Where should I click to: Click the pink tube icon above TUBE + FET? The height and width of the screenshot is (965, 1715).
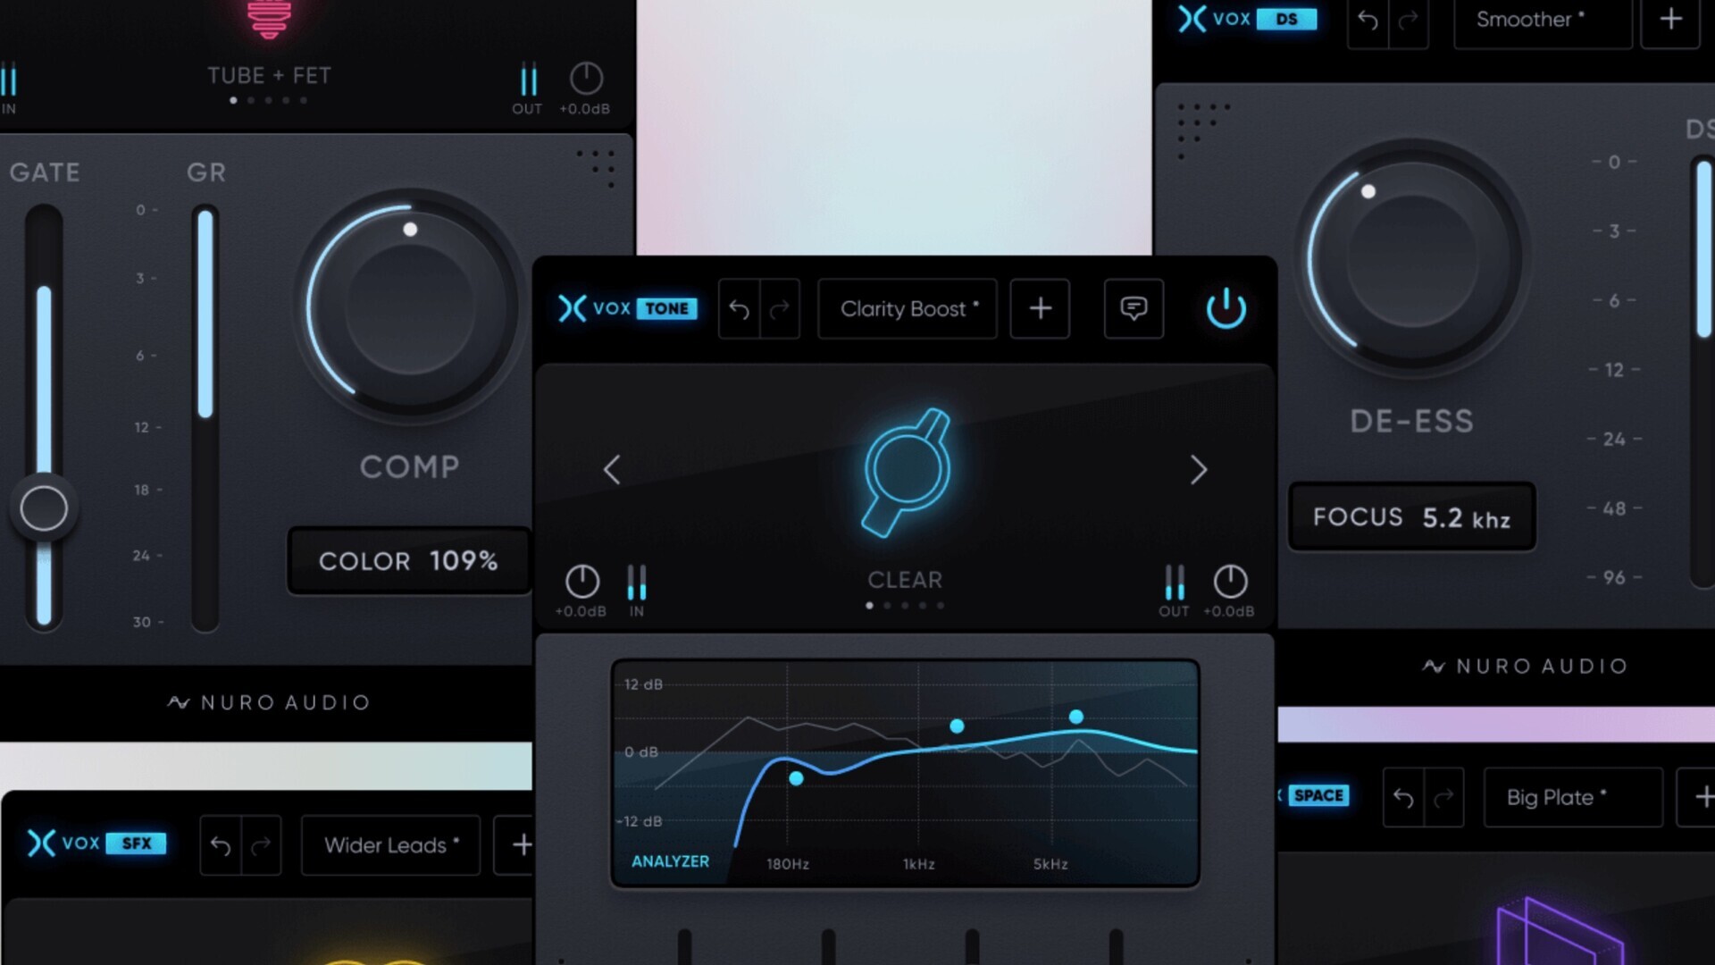tap(269, 20)
